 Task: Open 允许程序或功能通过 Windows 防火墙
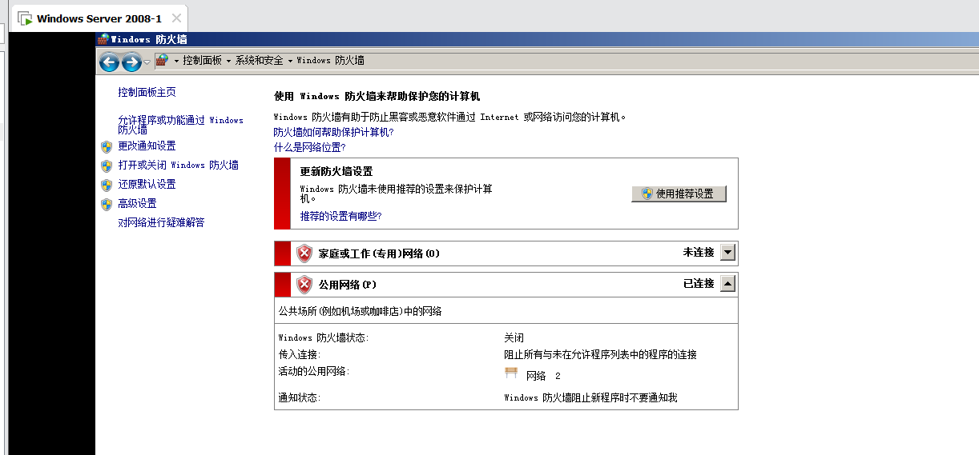coord(180,125)
